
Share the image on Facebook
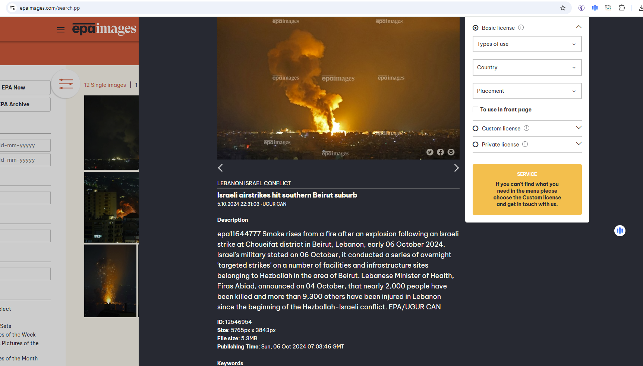pyautogui.click(x=440, y=152)
